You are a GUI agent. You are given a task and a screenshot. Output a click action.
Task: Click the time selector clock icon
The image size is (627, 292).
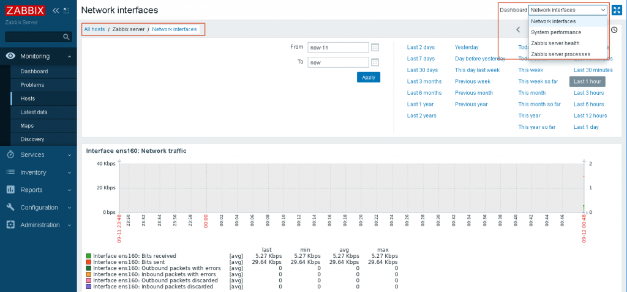tap(614, 29)
